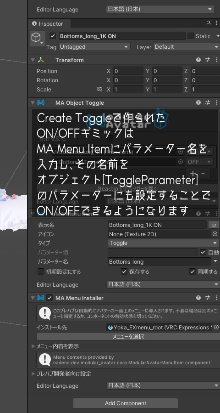Image resolution: width=220 pixels, height=413 pixels.
Task: Toggle the Static checkbox
Action: pyautogui.click(x=191, y=36)
